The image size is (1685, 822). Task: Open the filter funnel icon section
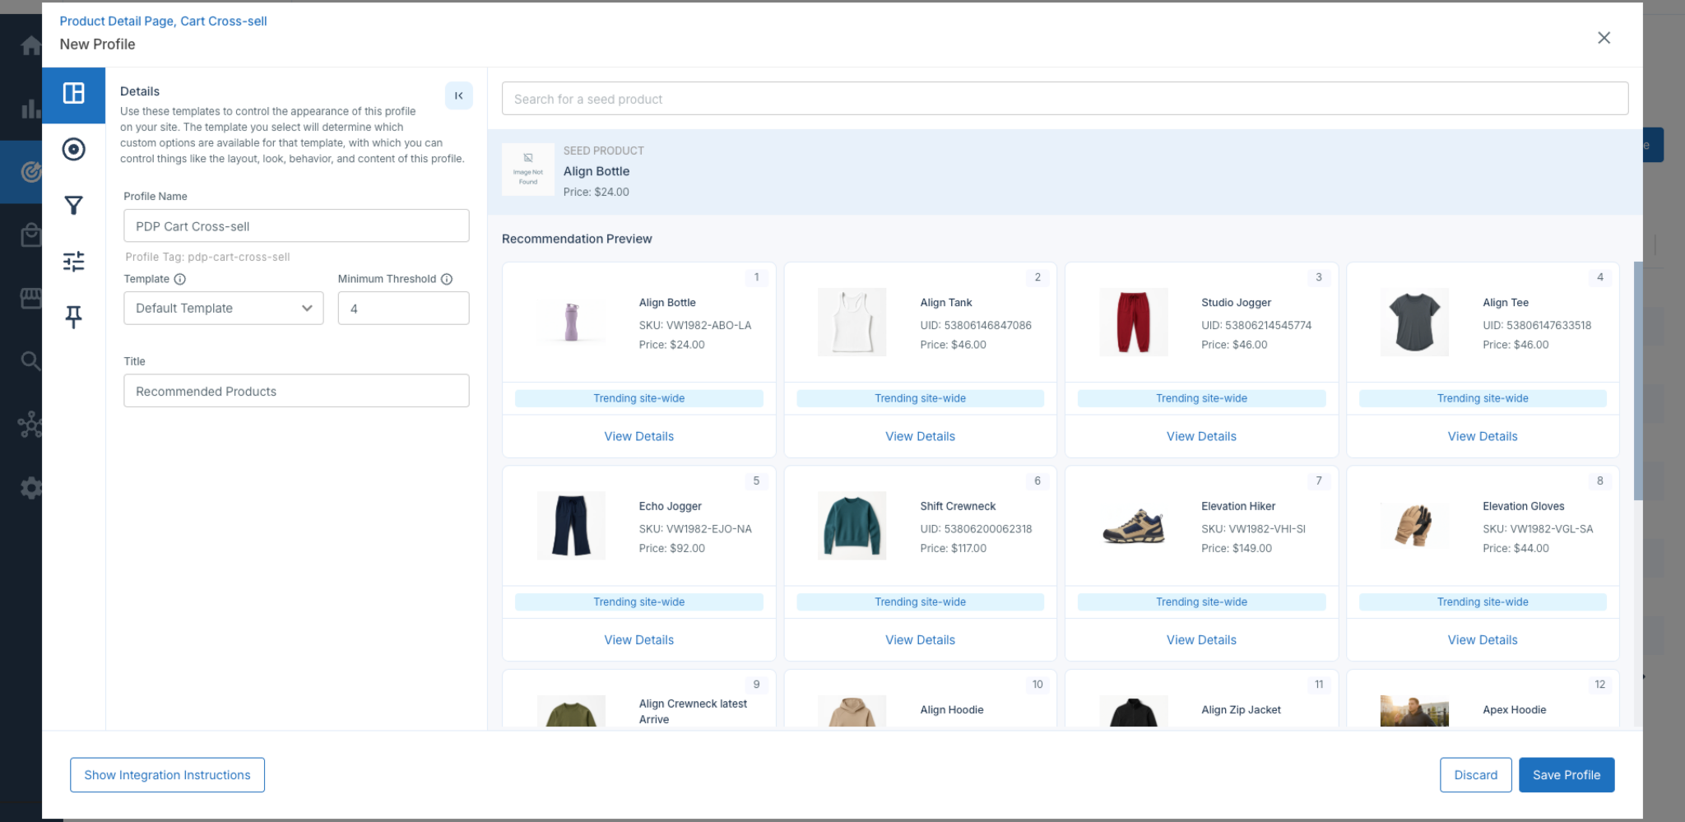[73, 205]
